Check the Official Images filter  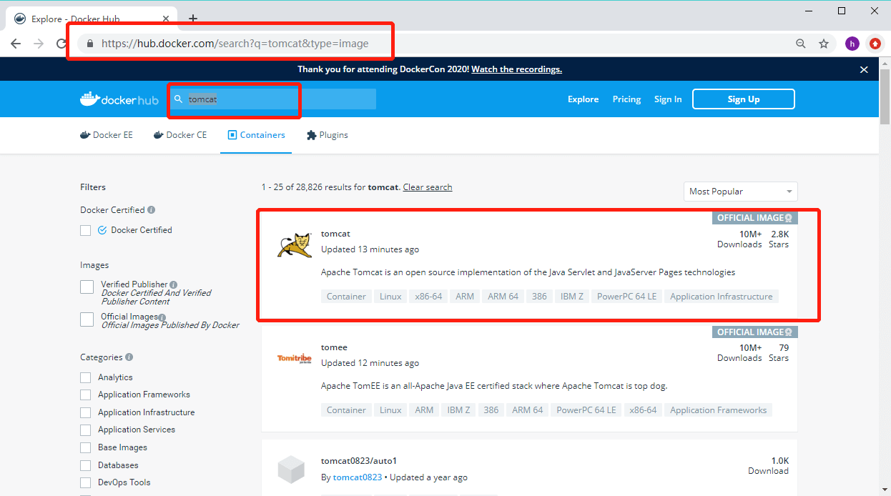(87, 319)
